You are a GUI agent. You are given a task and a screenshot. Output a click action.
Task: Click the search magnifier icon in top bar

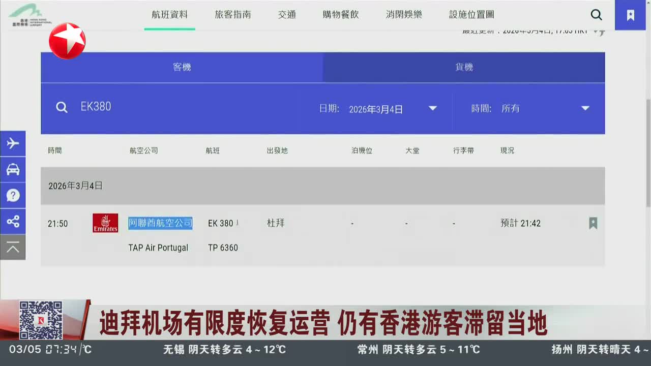pos(596,15)
